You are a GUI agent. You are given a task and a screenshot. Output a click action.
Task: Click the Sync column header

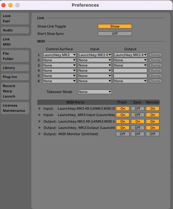click(137, 102)
